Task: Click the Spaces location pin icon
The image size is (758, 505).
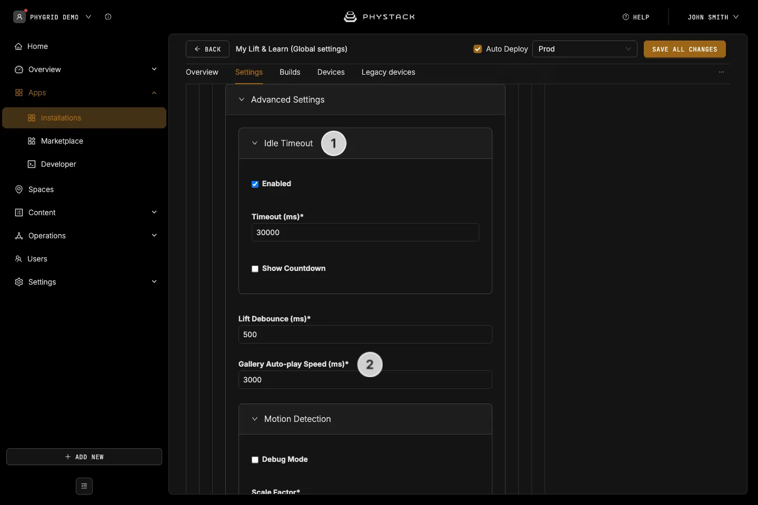Action: (19, 189)
